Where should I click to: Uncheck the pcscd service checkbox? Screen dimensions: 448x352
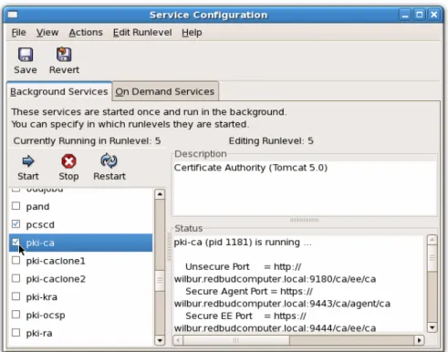(x=16, y=224)
